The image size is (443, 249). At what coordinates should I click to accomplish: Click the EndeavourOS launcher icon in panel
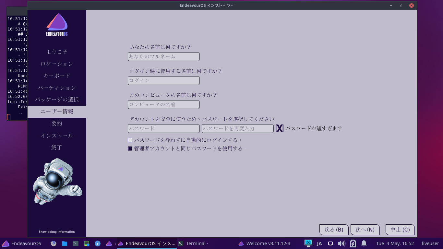[109, 243]
